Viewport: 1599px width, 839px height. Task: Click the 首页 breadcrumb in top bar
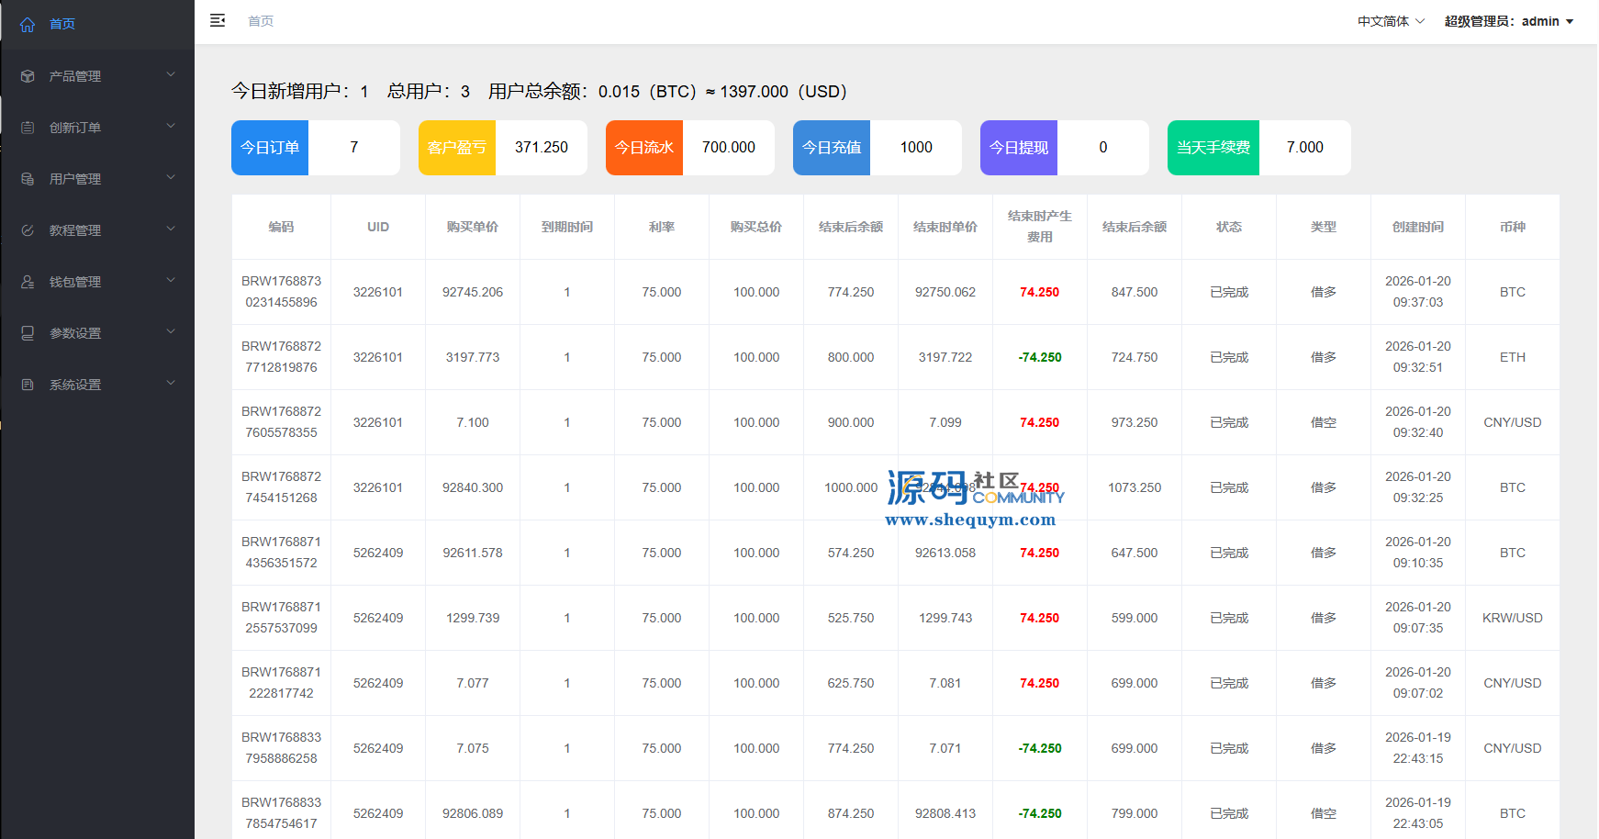(261, 21)
